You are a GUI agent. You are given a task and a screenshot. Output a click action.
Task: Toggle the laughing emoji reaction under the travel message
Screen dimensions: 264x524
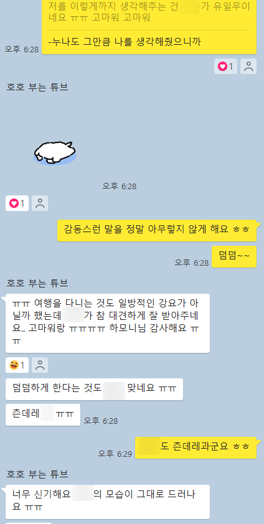pos(17,365)
